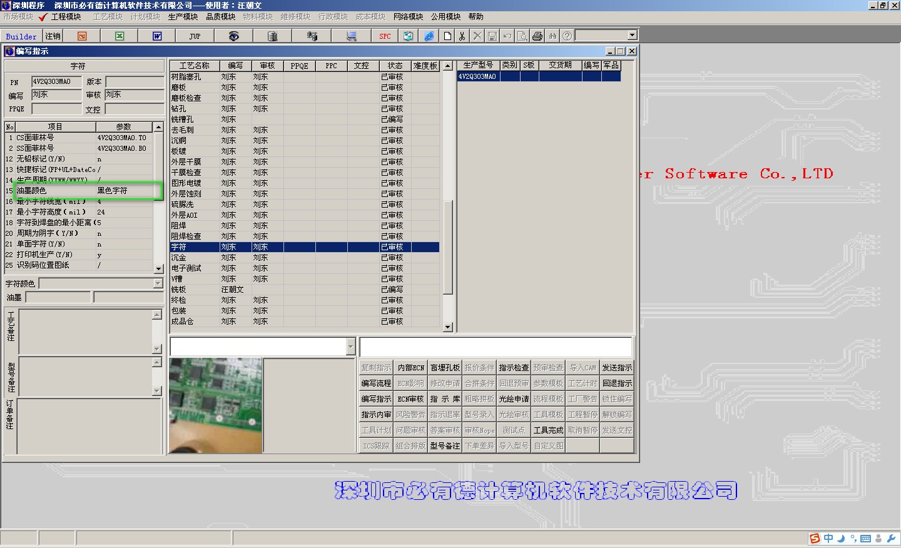901x548 pixels.
Task: Click the eye view icon in toolbar
Action: (233, 36)
